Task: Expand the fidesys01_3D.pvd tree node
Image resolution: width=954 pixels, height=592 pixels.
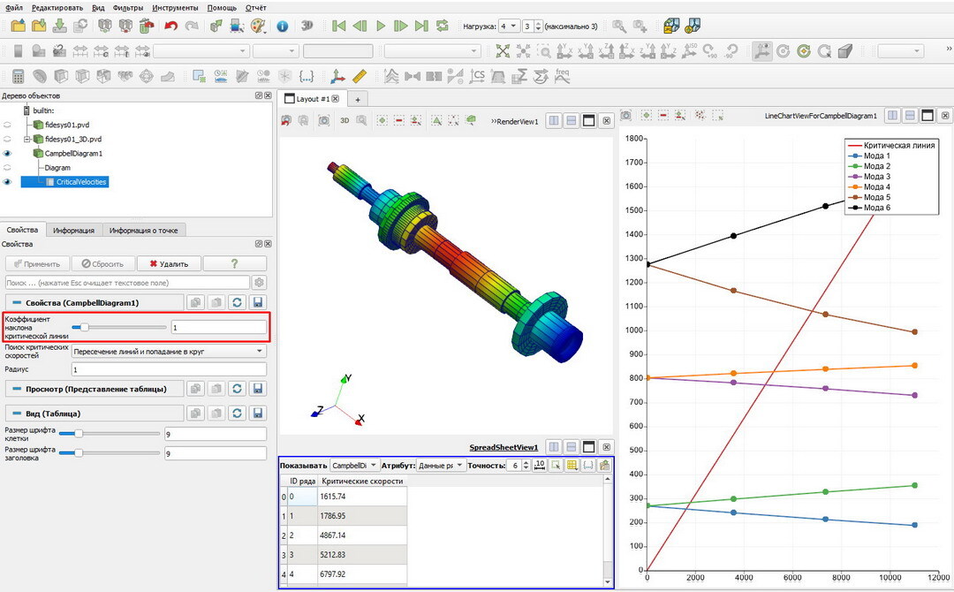Action: coord(26,140)
